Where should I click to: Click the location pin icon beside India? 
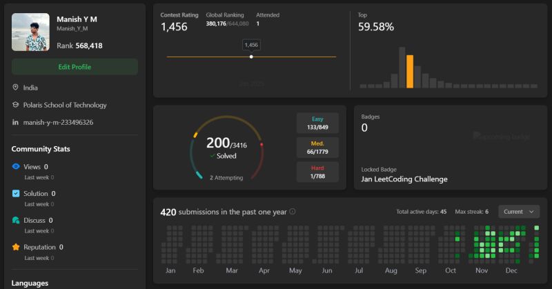pyautogui.click(x=15, y=88)
